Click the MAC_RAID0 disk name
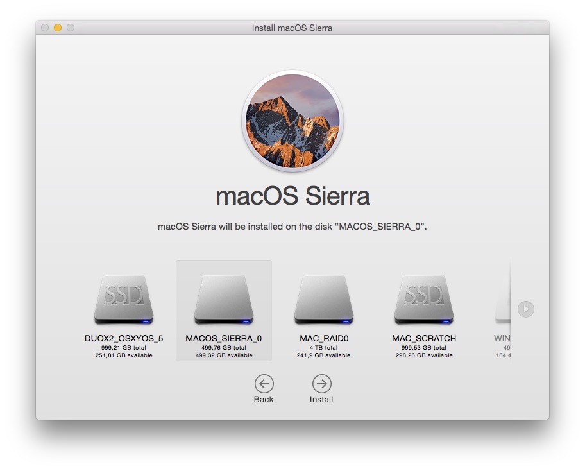585x471 pixels. [x=324, y=339]
